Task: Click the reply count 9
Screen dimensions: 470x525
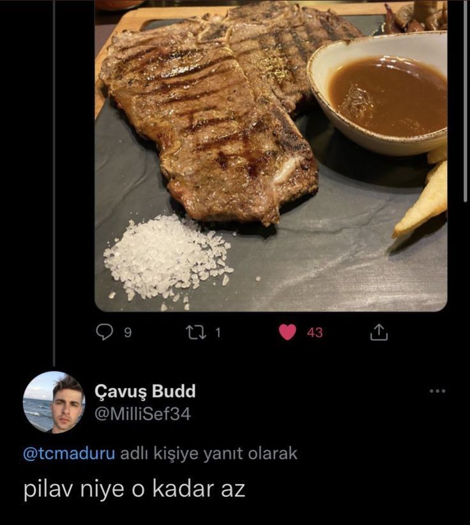Action: (x=128, y=333)
